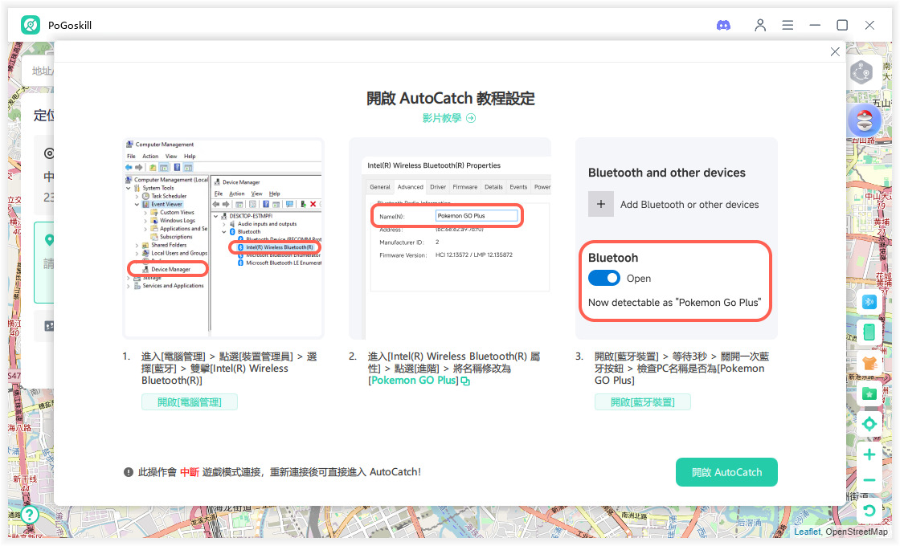
Task: Open the help question mark icon
Action: [29, 515]
